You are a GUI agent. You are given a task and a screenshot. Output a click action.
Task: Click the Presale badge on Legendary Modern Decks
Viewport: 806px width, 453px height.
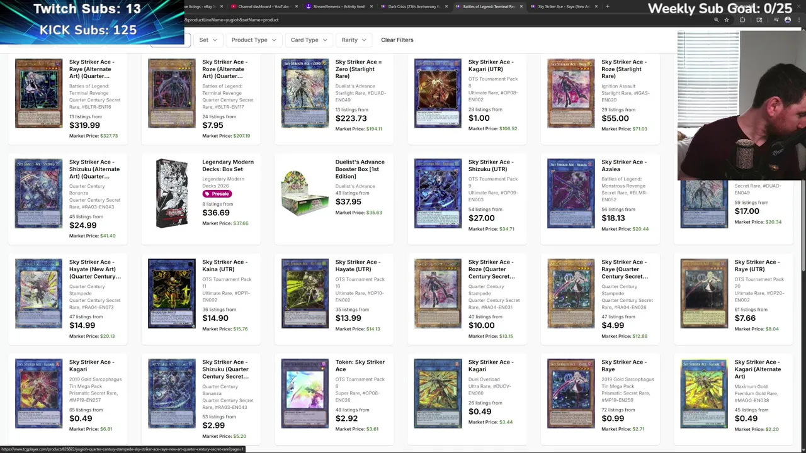[217, 194]
